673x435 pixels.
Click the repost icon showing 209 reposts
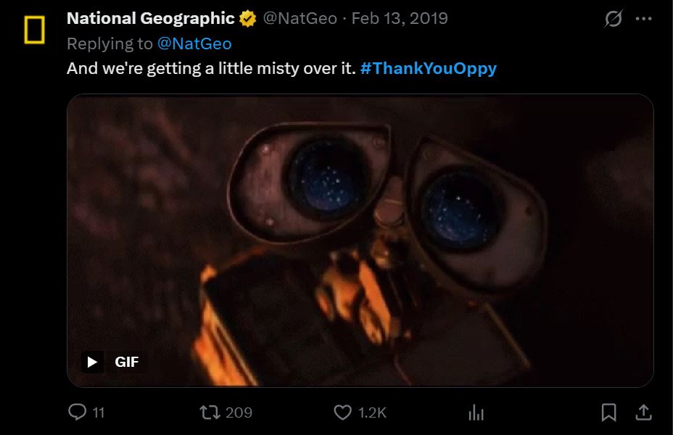click(210, 412)
